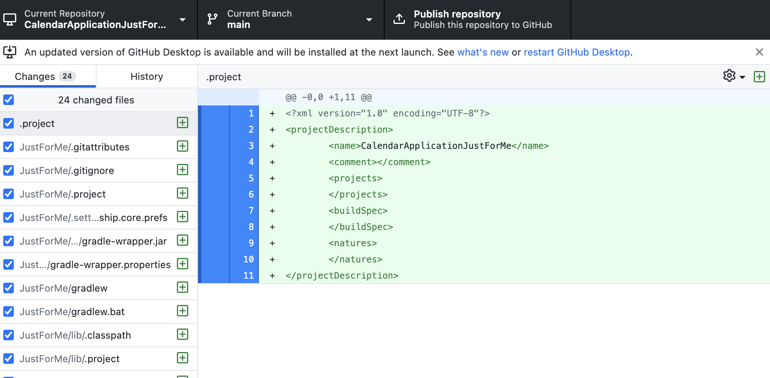Uncheck JustForMe/lib/.classpath checkbox
Screen dimensions: 770x378
click(x=9, y=335)
